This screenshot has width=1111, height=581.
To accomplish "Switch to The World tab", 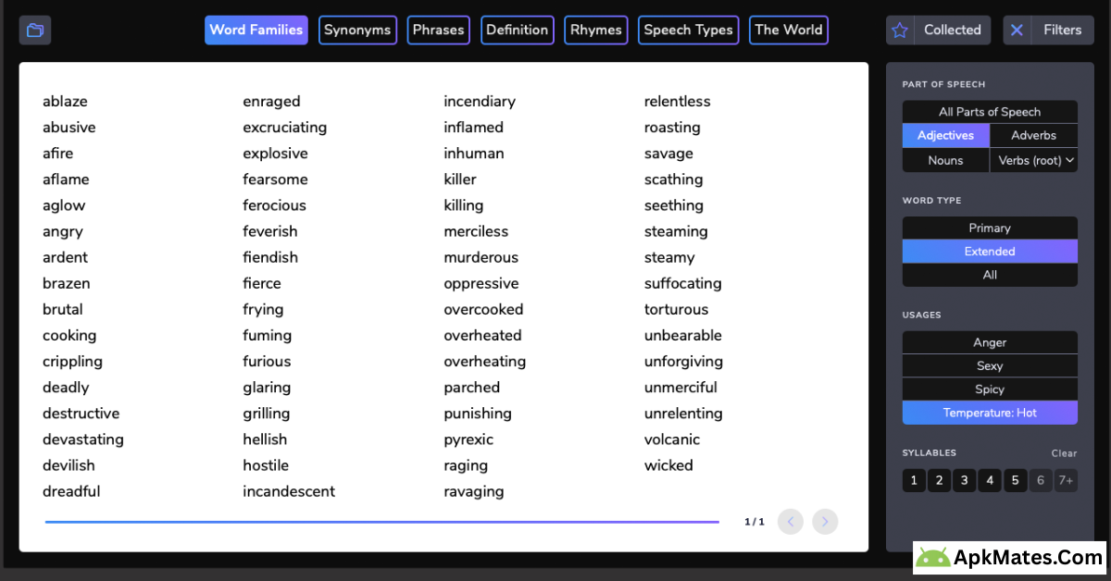I will tap(788, 30).
